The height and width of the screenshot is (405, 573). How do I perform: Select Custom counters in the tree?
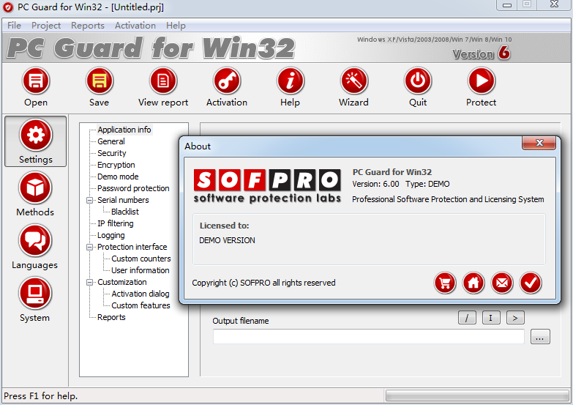coord(141,259)
